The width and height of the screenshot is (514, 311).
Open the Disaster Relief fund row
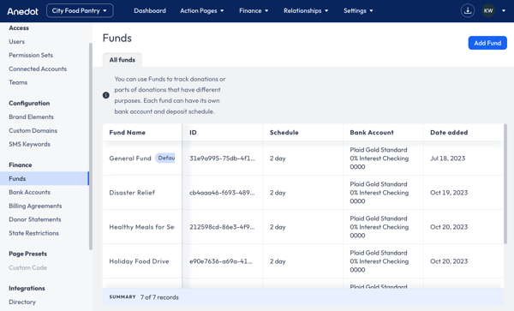point(303,193)
